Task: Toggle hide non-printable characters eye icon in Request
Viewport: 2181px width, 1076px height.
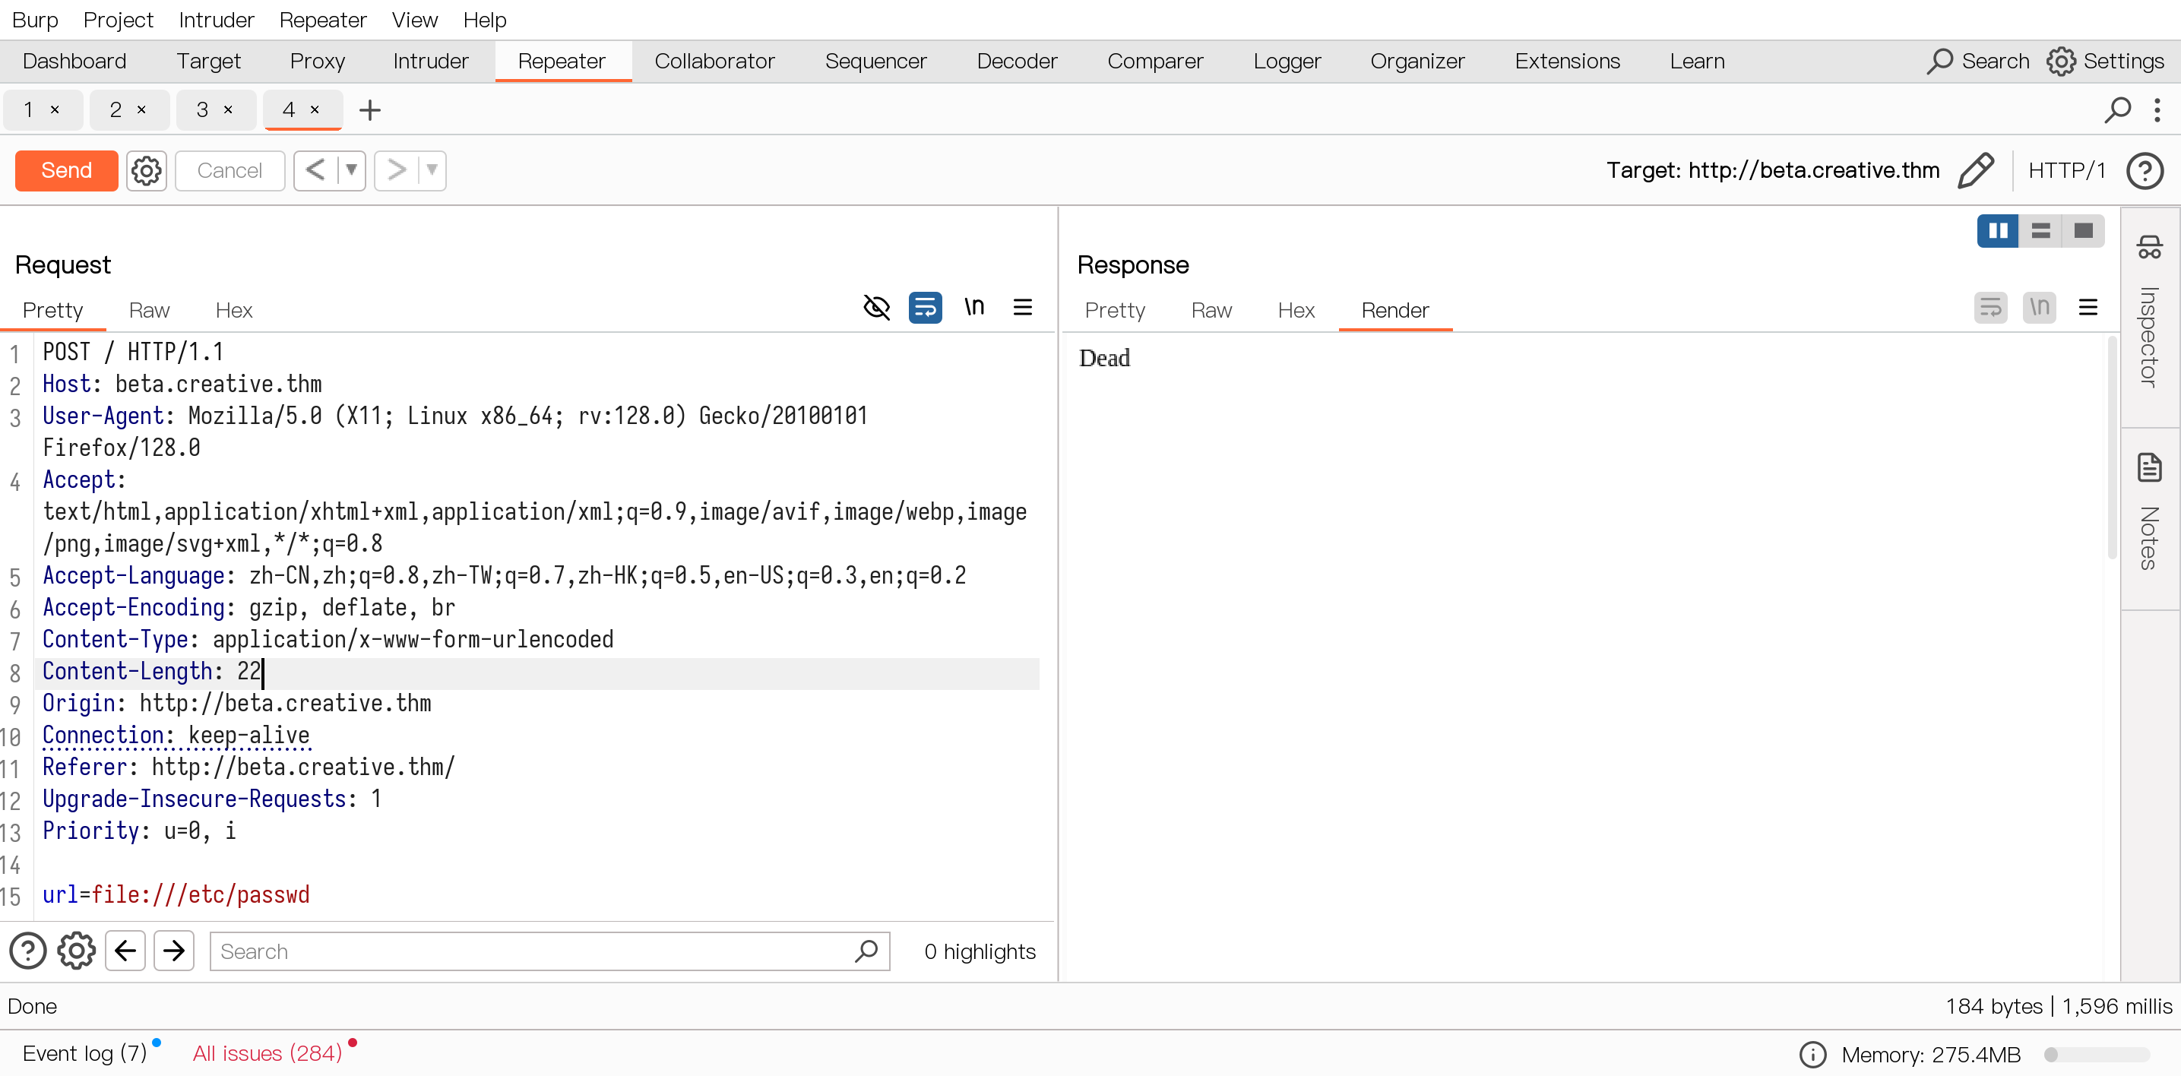Action: click(876, 307)
